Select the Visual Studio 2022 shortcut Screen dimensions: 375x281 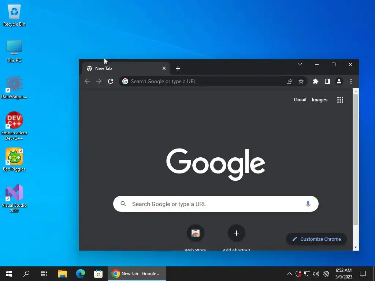pyautogui.click(x=14, y=198)
